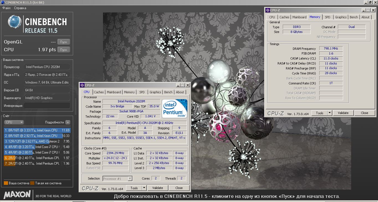Switch to Caches tab in upper-right CPU-Z window
Screen dimensions: 378x202
point(284,17)
